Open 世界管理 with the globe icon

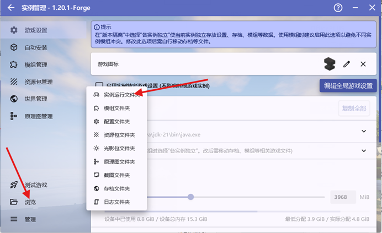click(x=35, y=99)
